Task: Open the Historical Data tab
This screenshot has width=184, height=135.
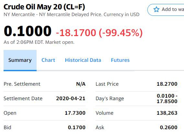Action: (x=83, y=60)
